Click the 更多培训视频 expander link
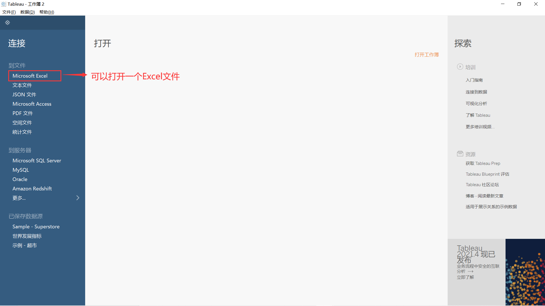Screen dimensions: 545x306 click(x=479, y=126)
